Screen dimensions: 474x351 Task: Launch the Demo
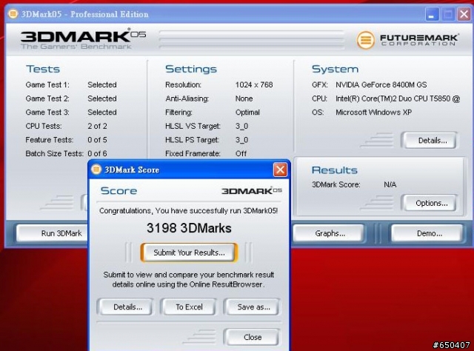(x=429, y=233)
